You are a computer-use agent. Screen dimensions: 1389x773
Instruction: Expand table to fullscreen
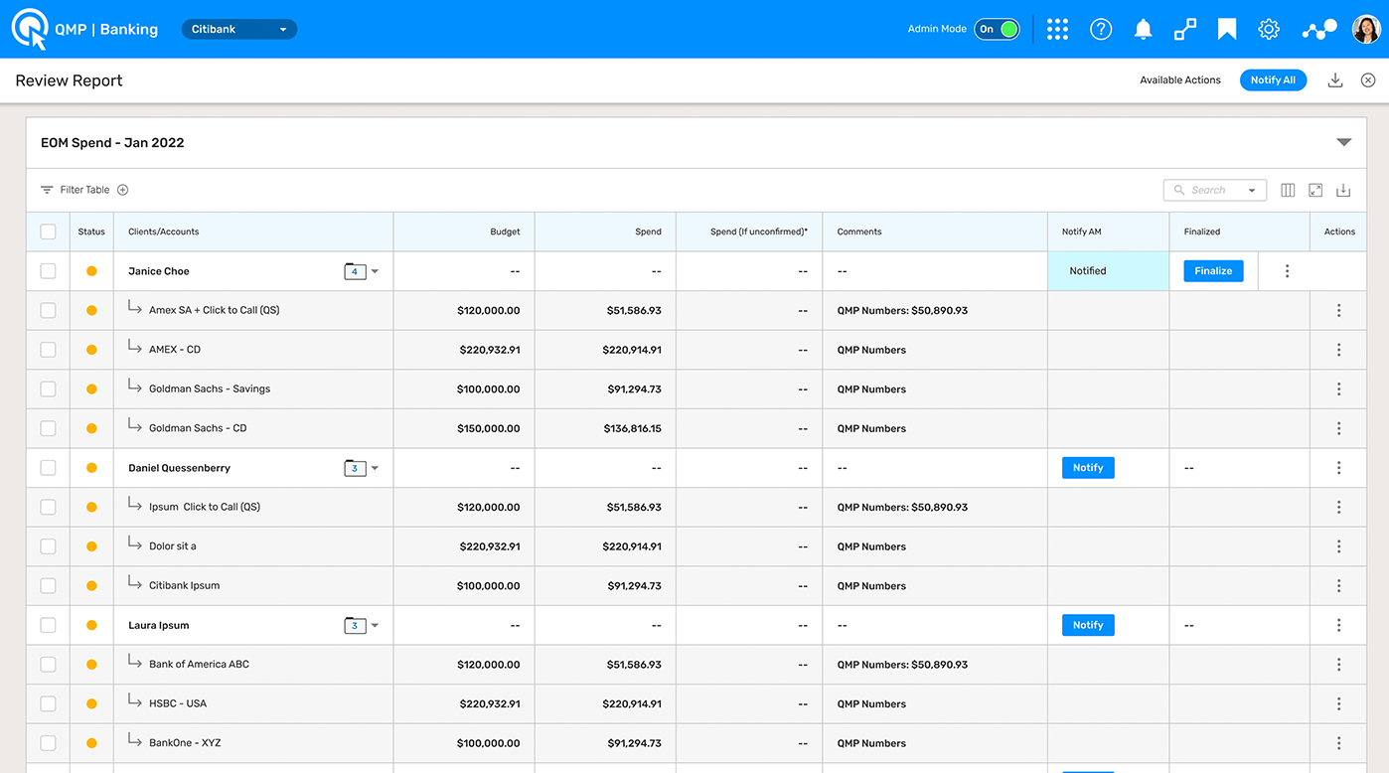point(1315,190)
